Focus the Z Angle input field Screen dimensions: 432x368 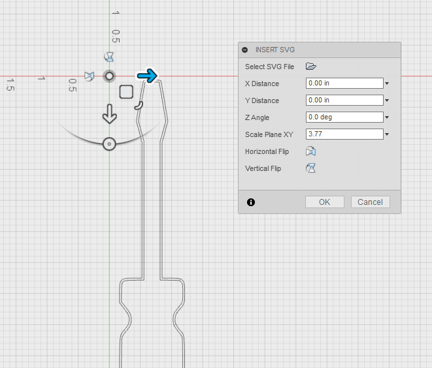(344, 117)
